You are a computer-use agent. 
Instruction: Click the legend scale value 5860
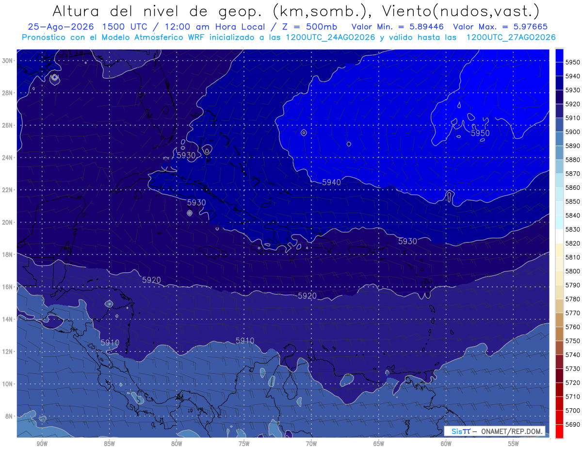(573, 187)
